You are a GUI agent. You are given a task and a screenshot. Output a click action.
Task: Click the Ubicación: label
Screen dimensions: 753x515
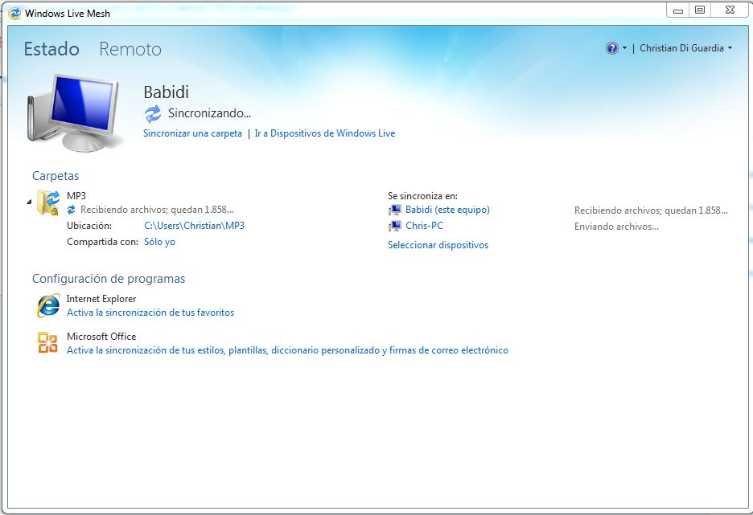89,226
